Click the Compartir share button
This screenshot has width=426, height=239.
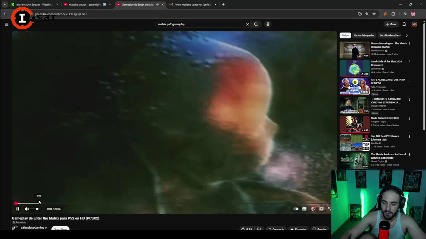276,229
